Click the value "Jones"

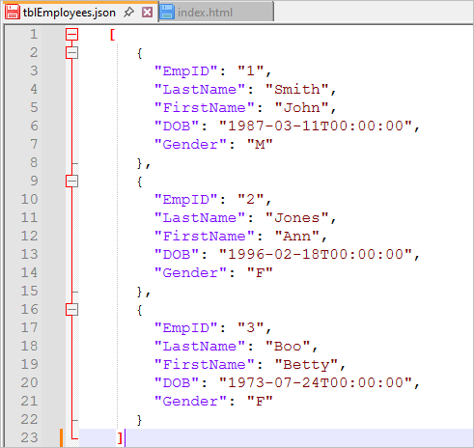(x=297, y=218)
